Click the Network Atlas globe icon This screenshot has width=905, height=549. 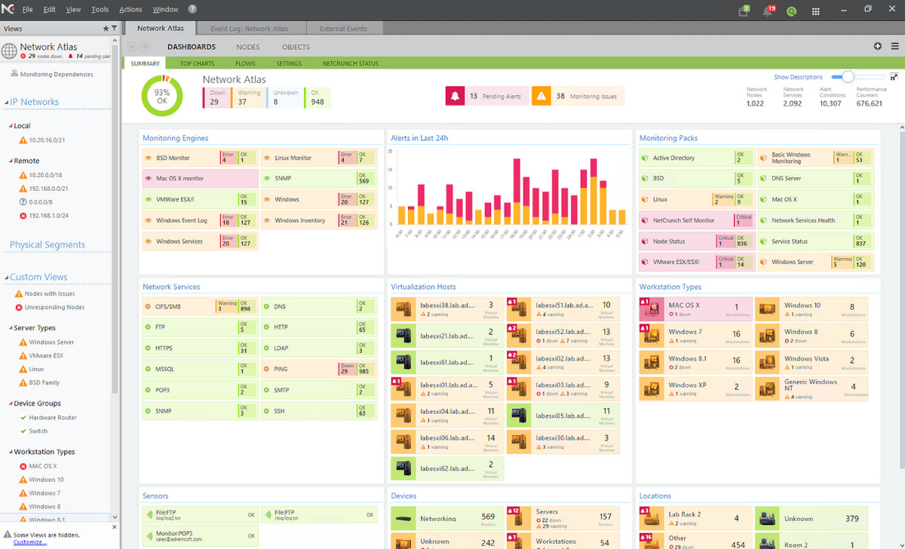(10, 51)
